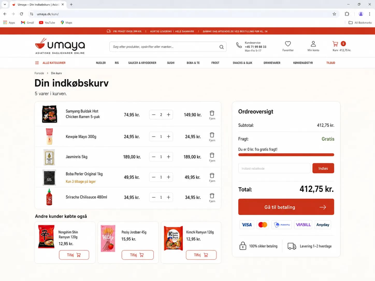The image size is (375, 281).
Task: Bookmark page with star icon
Action: point(334,14)
